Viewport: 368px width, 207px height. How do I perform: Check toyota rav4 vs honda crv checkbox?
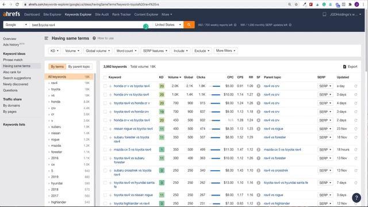[105, 112]
